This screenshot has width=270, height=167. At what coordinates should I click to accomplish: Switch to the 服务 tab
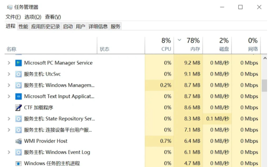[x=115, y=26]
